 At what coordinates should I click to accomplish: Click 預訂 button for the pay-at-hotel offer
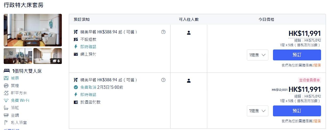pos(297,111)
